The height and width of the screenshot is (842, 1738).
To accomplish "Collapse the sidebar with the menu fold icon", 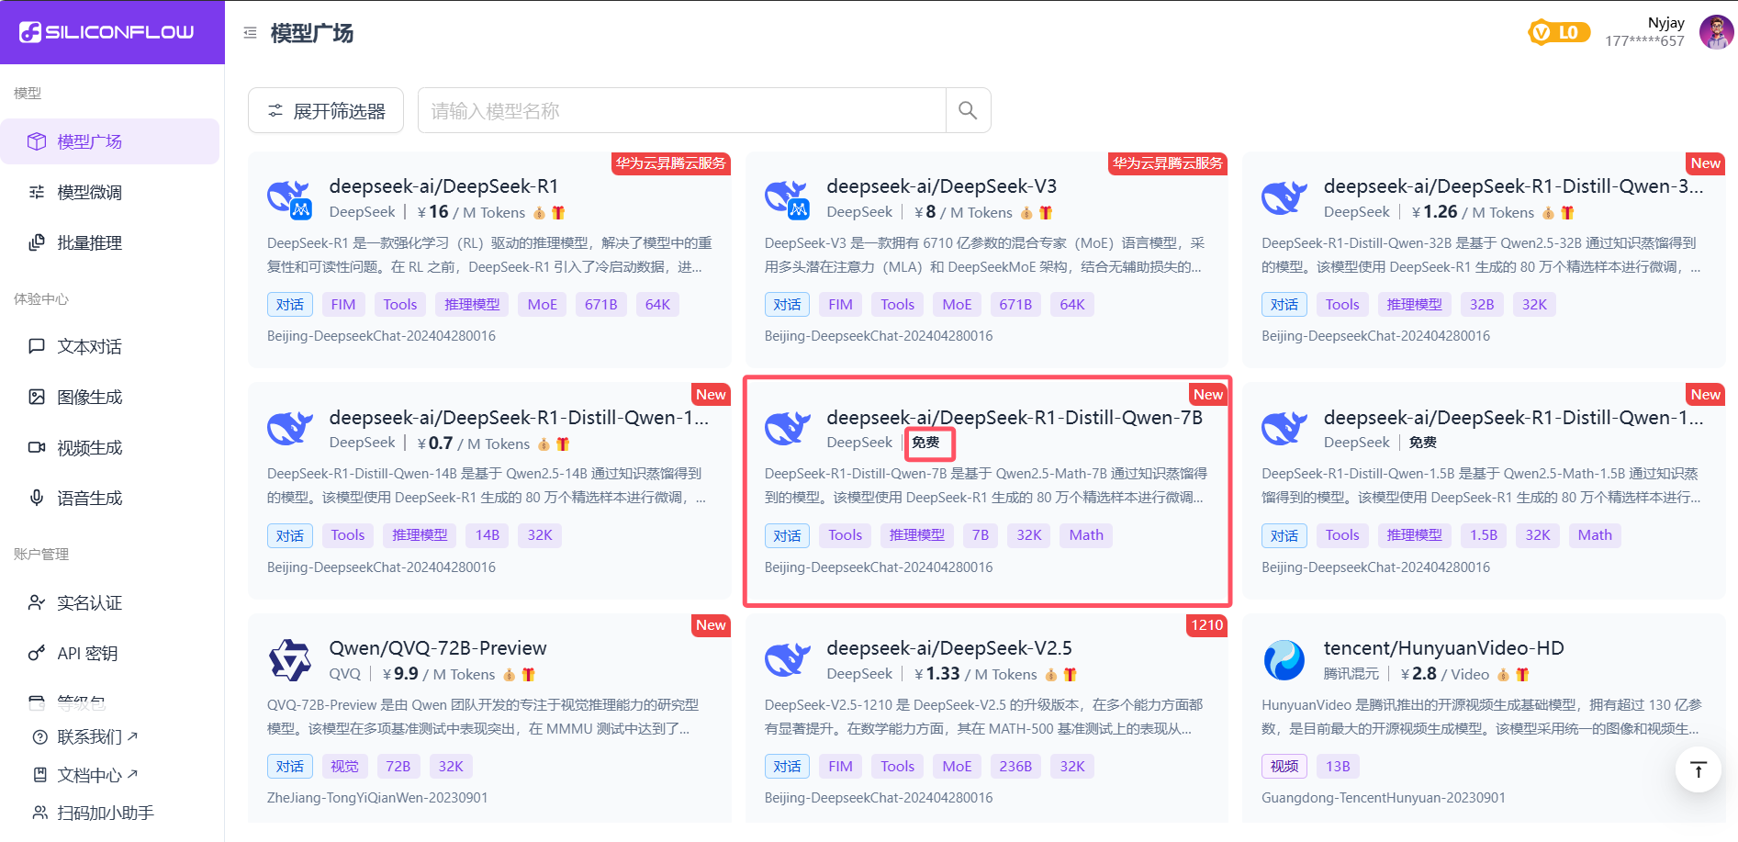I will 250,33.
